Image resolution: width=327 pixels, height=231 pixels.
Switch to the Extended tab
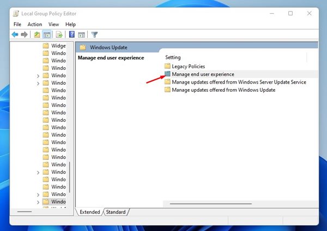coord(90,212)
